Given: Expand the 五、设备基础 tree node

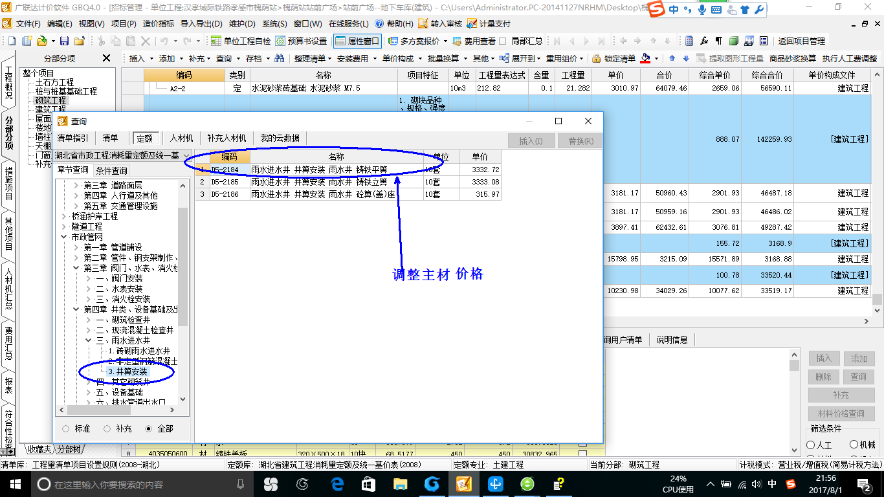Looking at the screenshot, I should click(89, 392).
